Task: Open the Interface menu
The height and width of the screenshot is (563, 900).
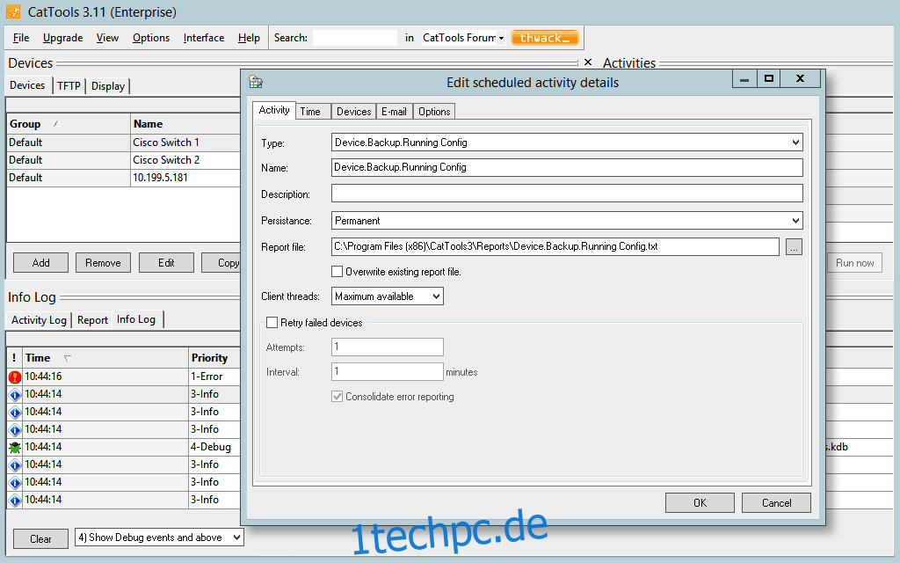Action: tap(204, 38)
